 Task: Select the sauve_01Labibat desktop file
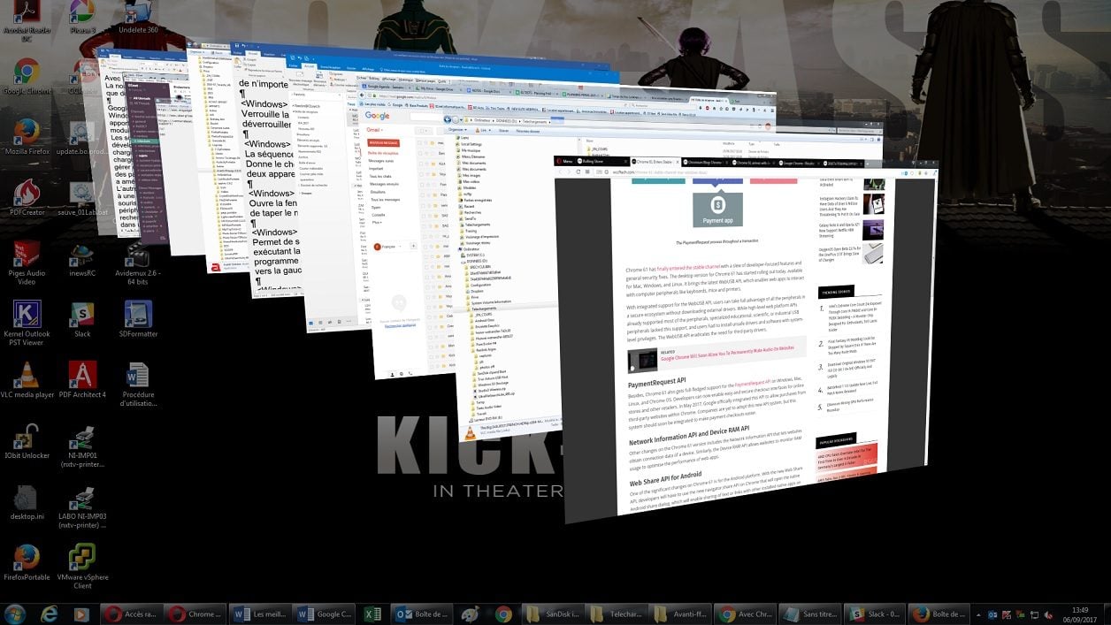coord(82,198)
